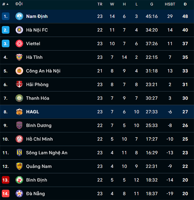Sort standings by HSBT column header
The width and height of the screenshot is (194, 200).
click(x=170, y=4)
